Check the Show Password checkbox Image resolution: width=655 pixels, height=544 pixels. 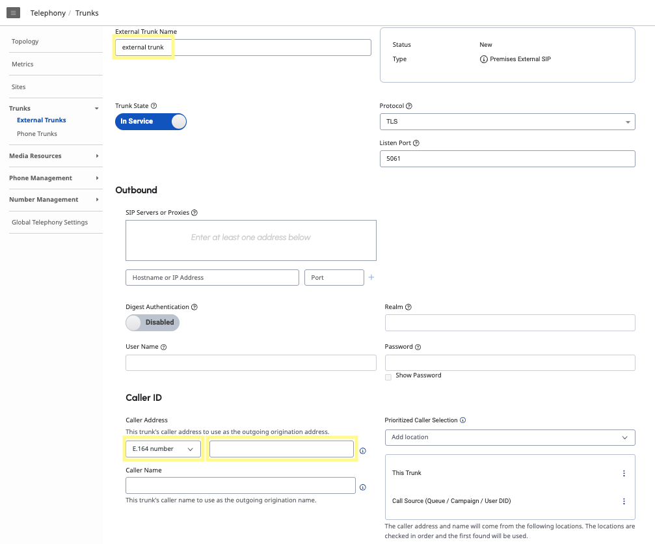coord(388,377)
